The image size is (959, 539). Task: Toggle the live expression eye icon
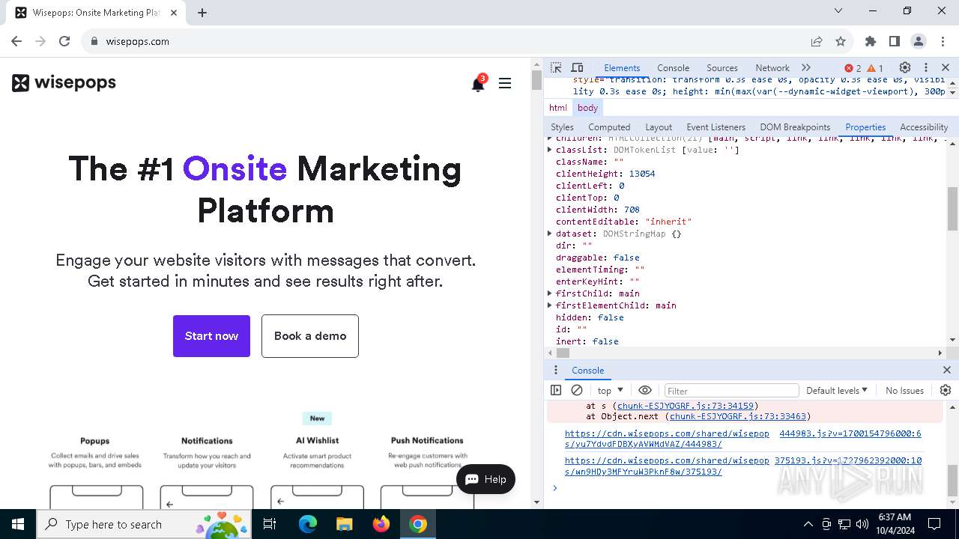pyautogui.click(x=645, y=390)
